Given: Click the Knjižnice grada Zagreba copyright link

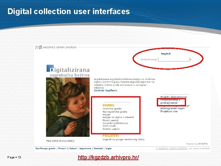Looking at the screenshot, I should point(172,148).
